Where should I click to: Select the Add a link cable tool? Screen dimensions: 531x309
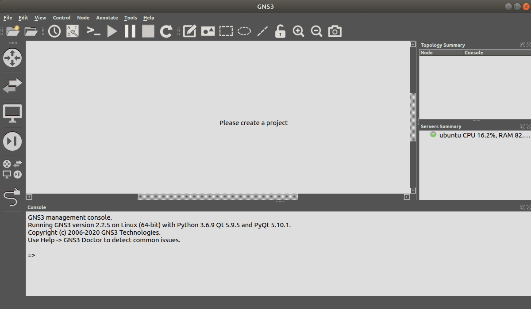(x=12, y=198)
